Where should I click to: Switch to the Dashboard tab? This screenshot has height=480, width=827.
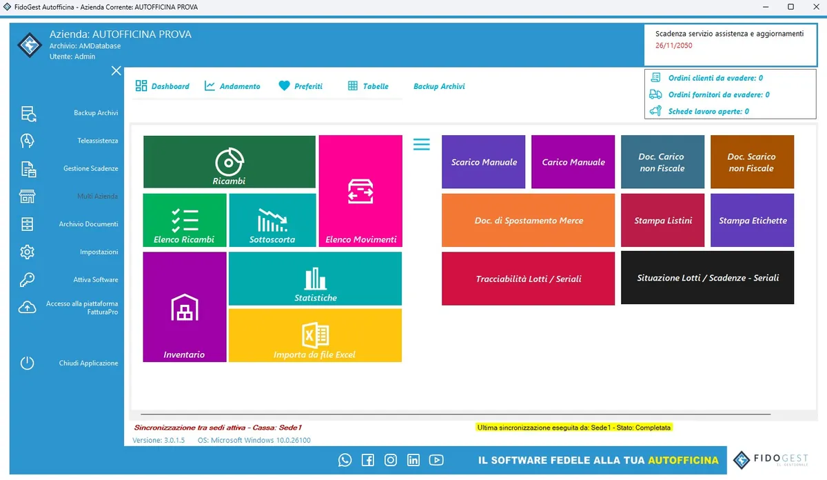162,86
